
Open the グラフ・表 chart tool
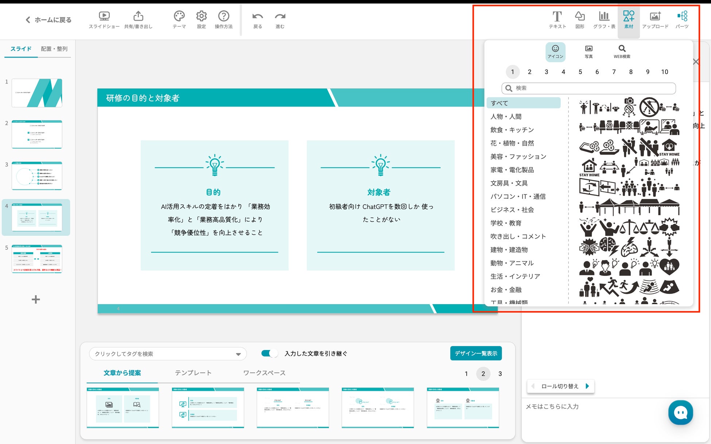coord(604,16)
